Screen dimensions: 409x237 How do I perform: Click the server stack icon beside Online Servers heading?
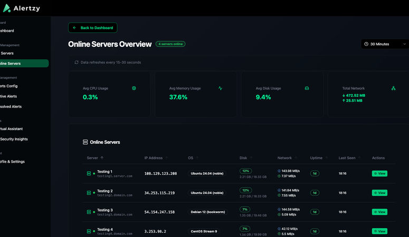85,142
